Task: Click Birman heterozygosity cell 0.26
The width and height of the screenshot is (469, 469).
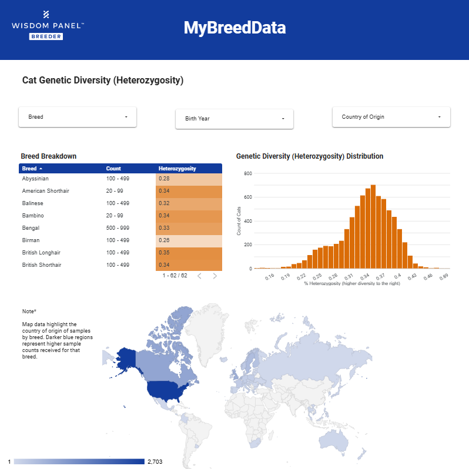Action: click(189, 241)
